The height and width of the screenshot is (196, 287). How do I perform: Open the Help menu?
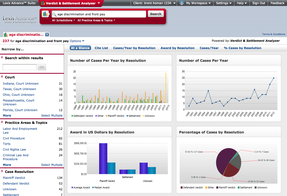242,3
